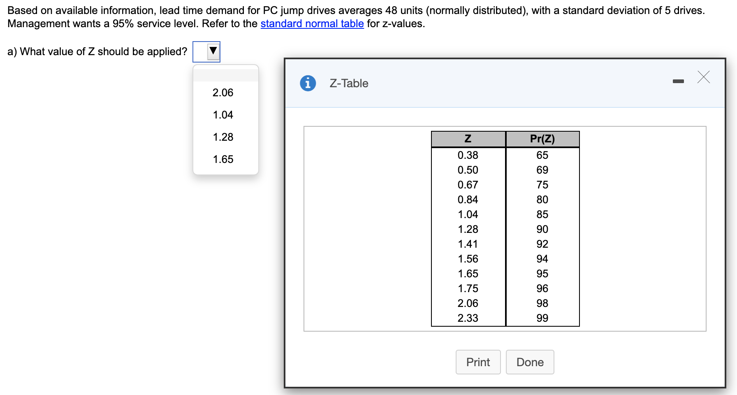Click the row with Z value 0.38
Image resolution: width=737 pixels, height=395 pixels.
468,155
